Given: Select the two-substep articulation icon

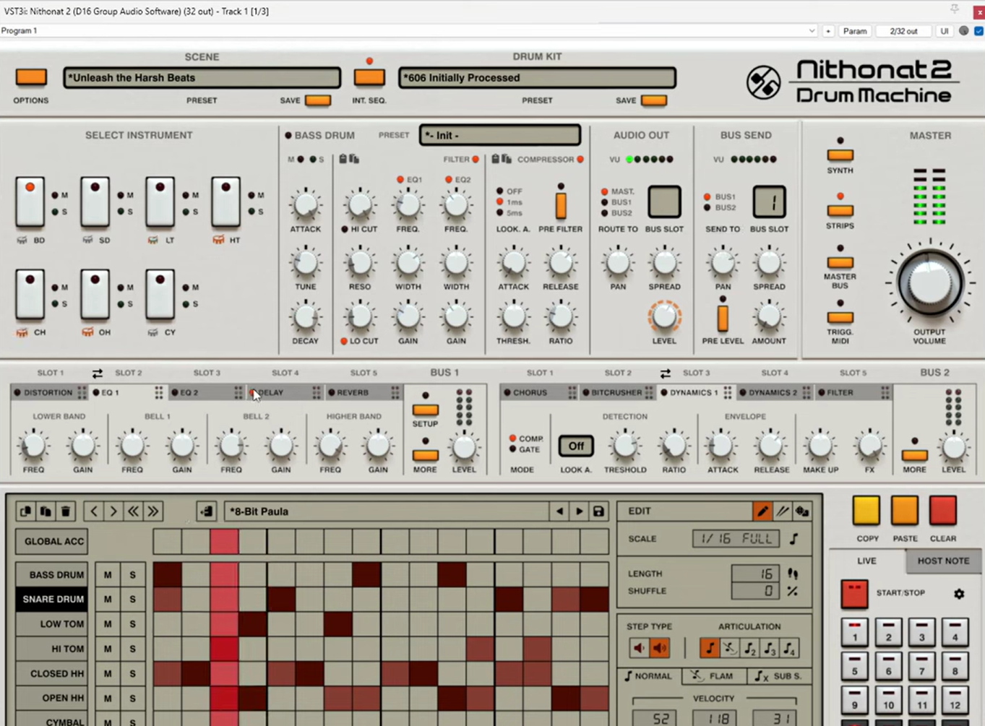Looking at the screenshot, I should [x=749, y=648].
